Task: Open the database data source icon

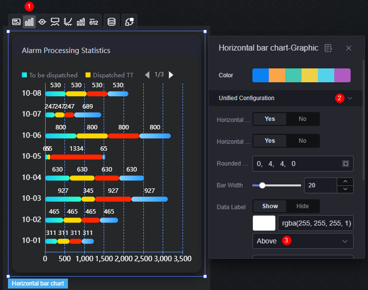Action: [x=112, y=22]
